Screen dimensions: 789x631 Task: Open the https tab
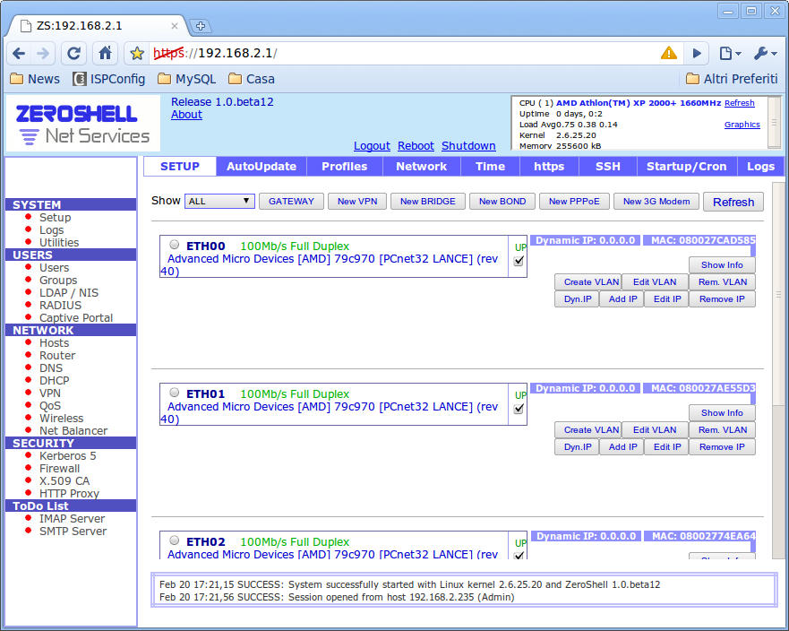tap(549, 167)
